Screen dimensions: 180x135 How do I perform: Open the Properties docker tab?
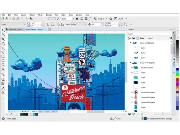174,49
